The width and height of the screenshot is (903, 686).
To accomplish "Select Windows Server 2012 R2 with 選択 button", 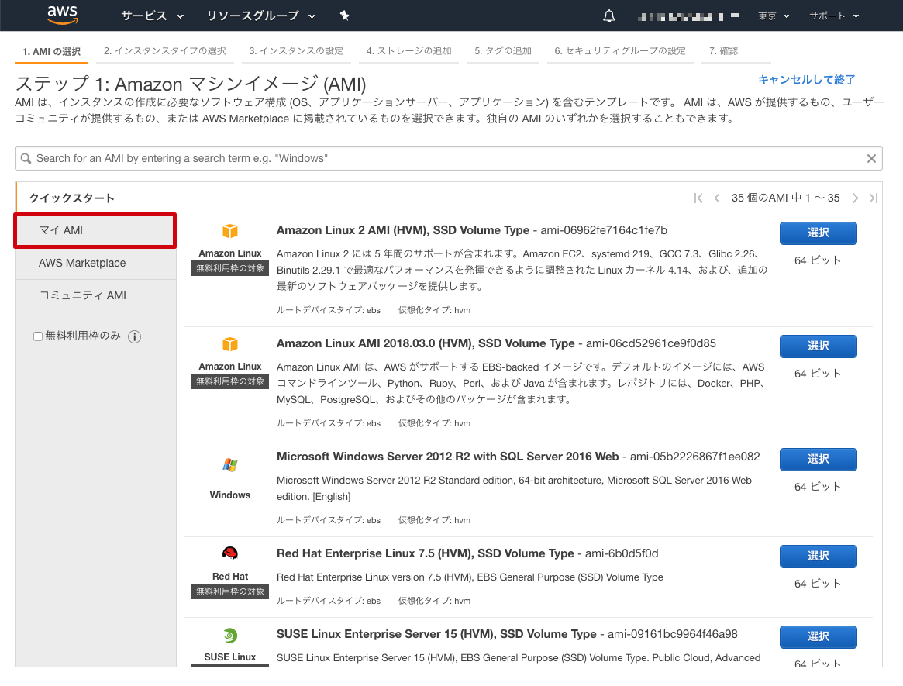I will pyautogui.click(x=819, y=459).
